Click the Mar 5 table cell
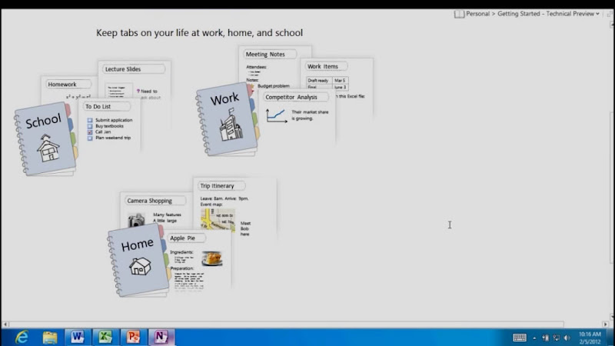Image resolution: width=615 pixels, height=346 pixels. click(x=340, y=81)
